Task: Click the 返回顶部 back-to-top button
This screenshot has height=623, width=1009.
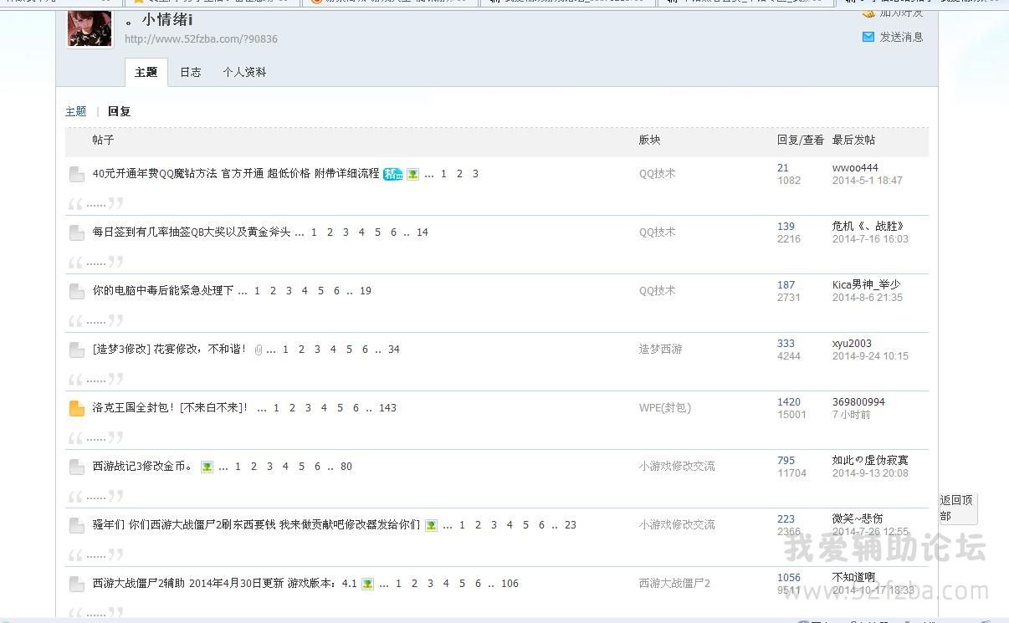Action: pyautogui.click(x=956, y=508)
